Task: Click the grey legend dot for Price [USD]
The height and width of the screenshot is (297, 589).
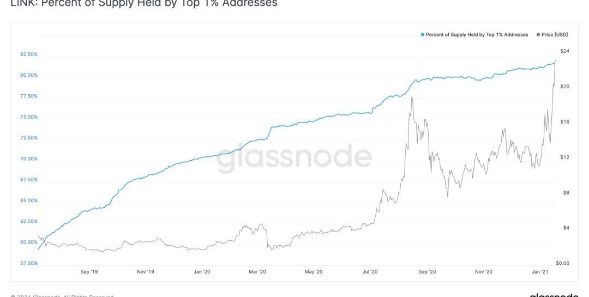Action: click(538, 35)
